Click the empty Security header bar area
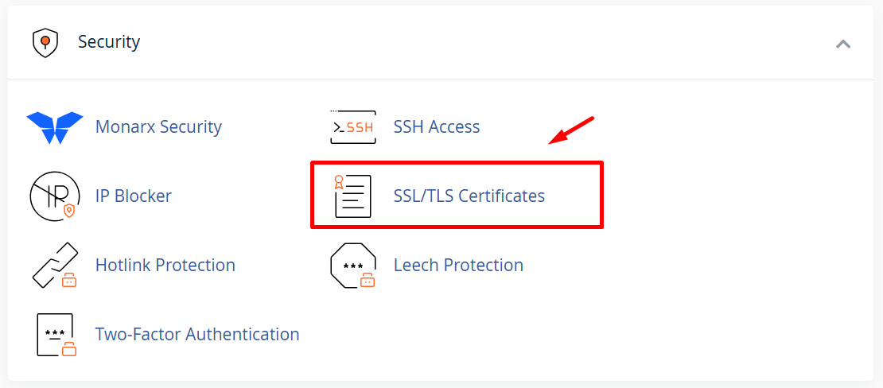The width and height of the screenshot is (883, 388). [477, 42]
